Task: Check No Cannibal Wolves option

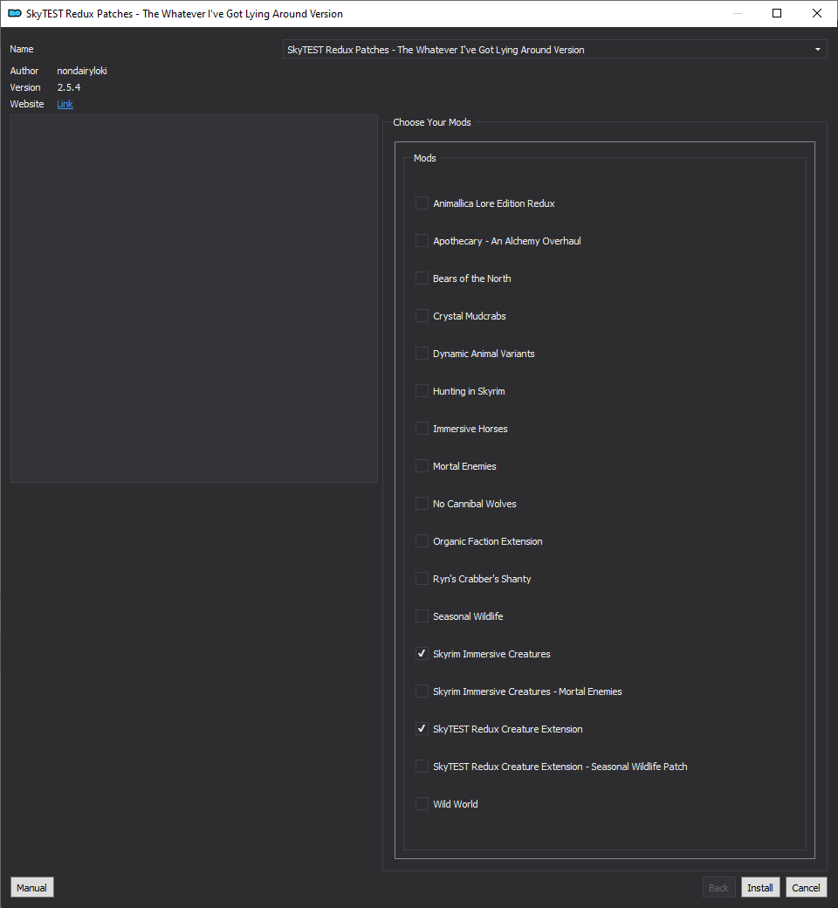Action: pyautogui.click(x=422, y=504)
